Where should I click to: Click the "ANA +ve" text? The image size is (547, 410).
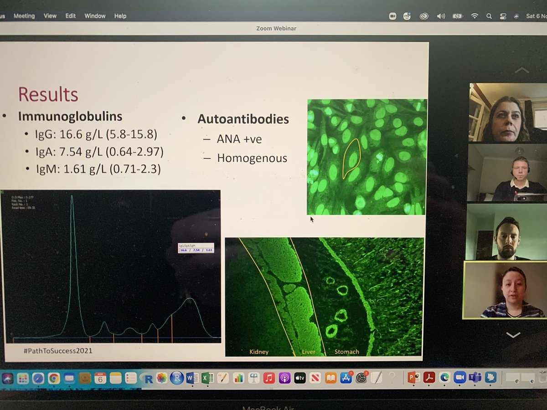pos(239,139)
